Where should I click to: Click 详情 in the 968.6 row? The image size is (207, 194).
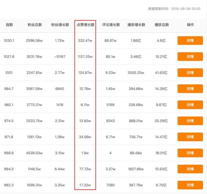pyautogui.click(x=190, y=153)
